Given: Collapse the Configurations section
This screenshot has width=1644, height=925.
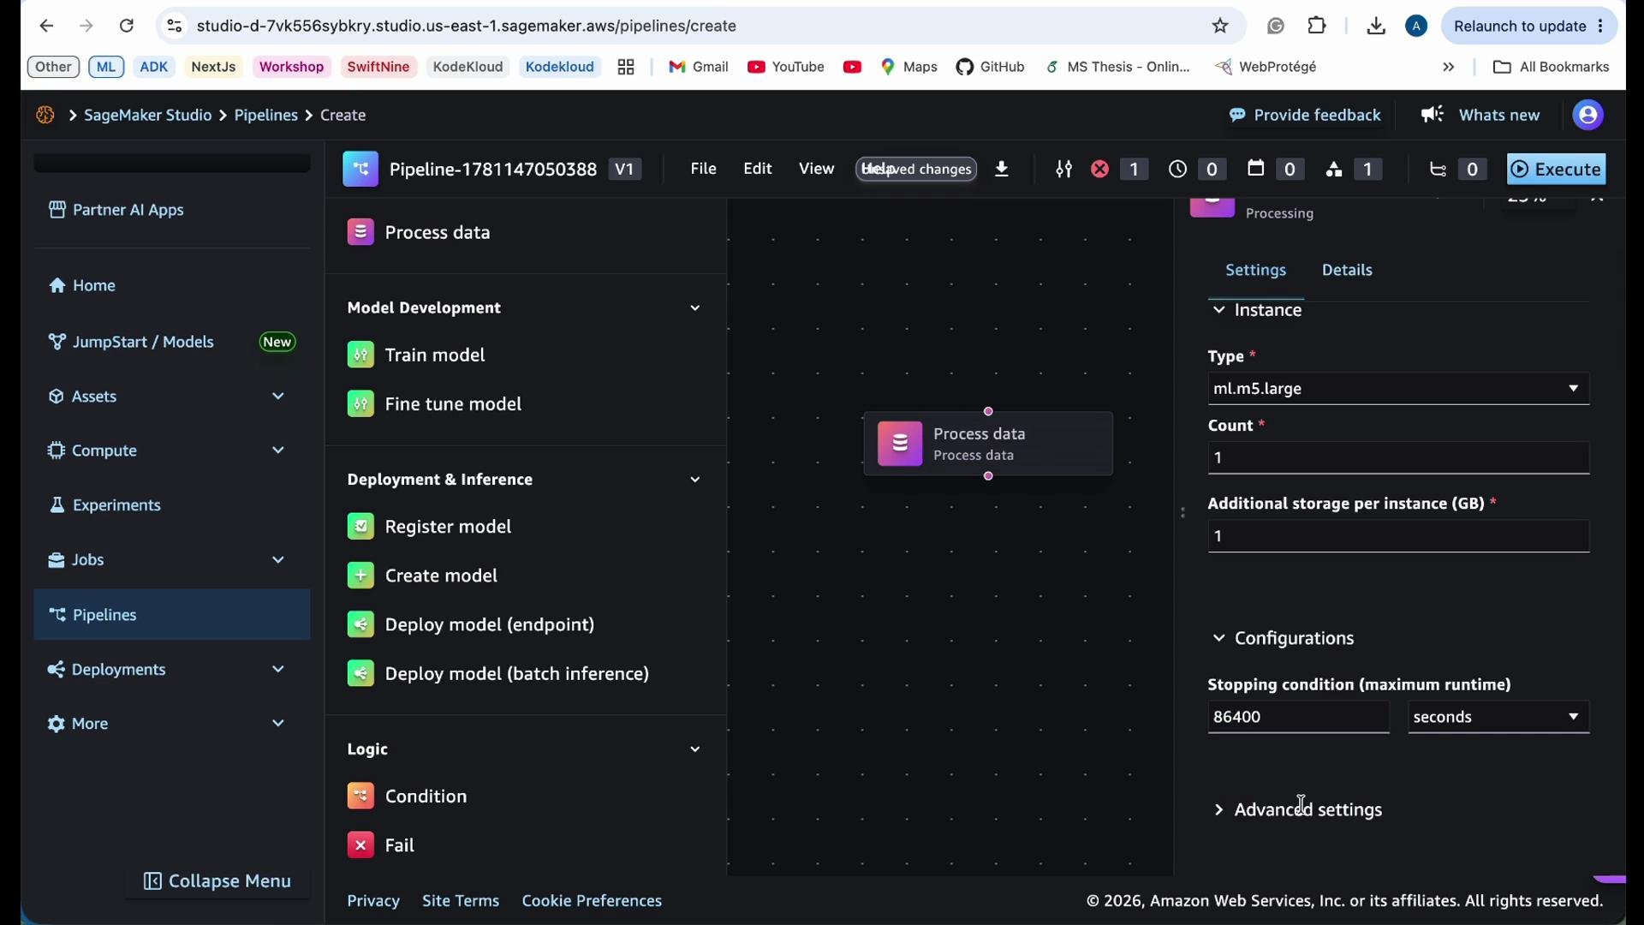Looking at the screenshot, I should point(1218,638).
